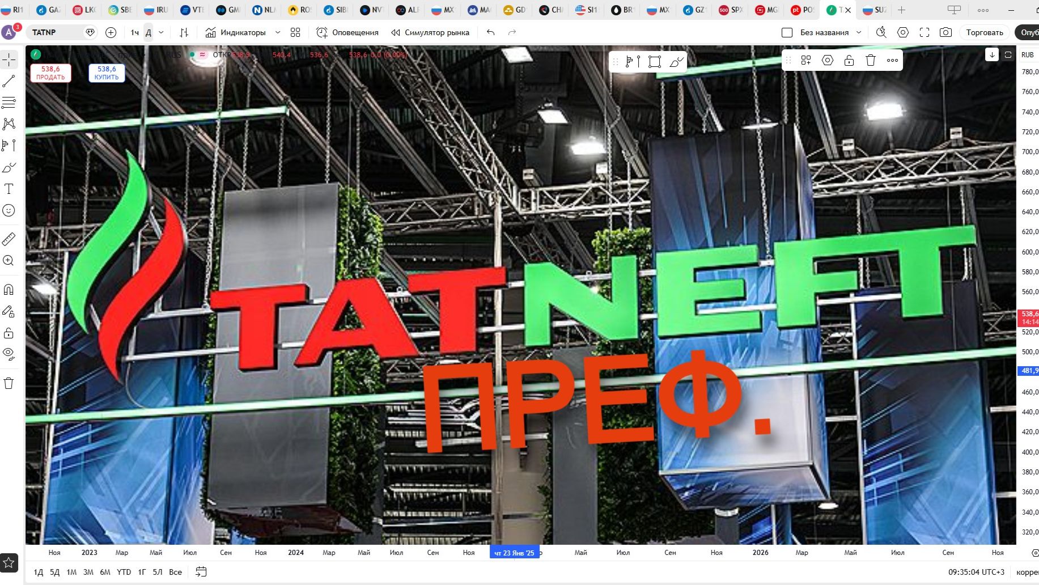
Task: Select the YTD date range
Action: (x=124, y=572)
